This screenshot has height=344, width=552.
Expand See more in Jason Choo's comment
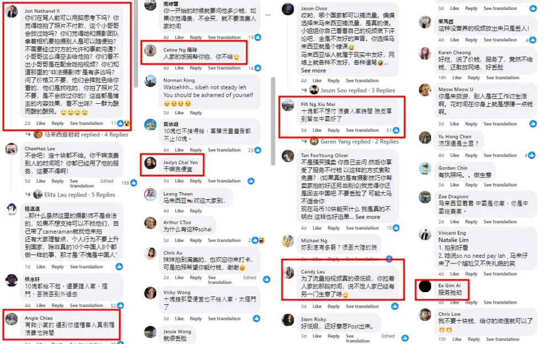tap(314, 71)
